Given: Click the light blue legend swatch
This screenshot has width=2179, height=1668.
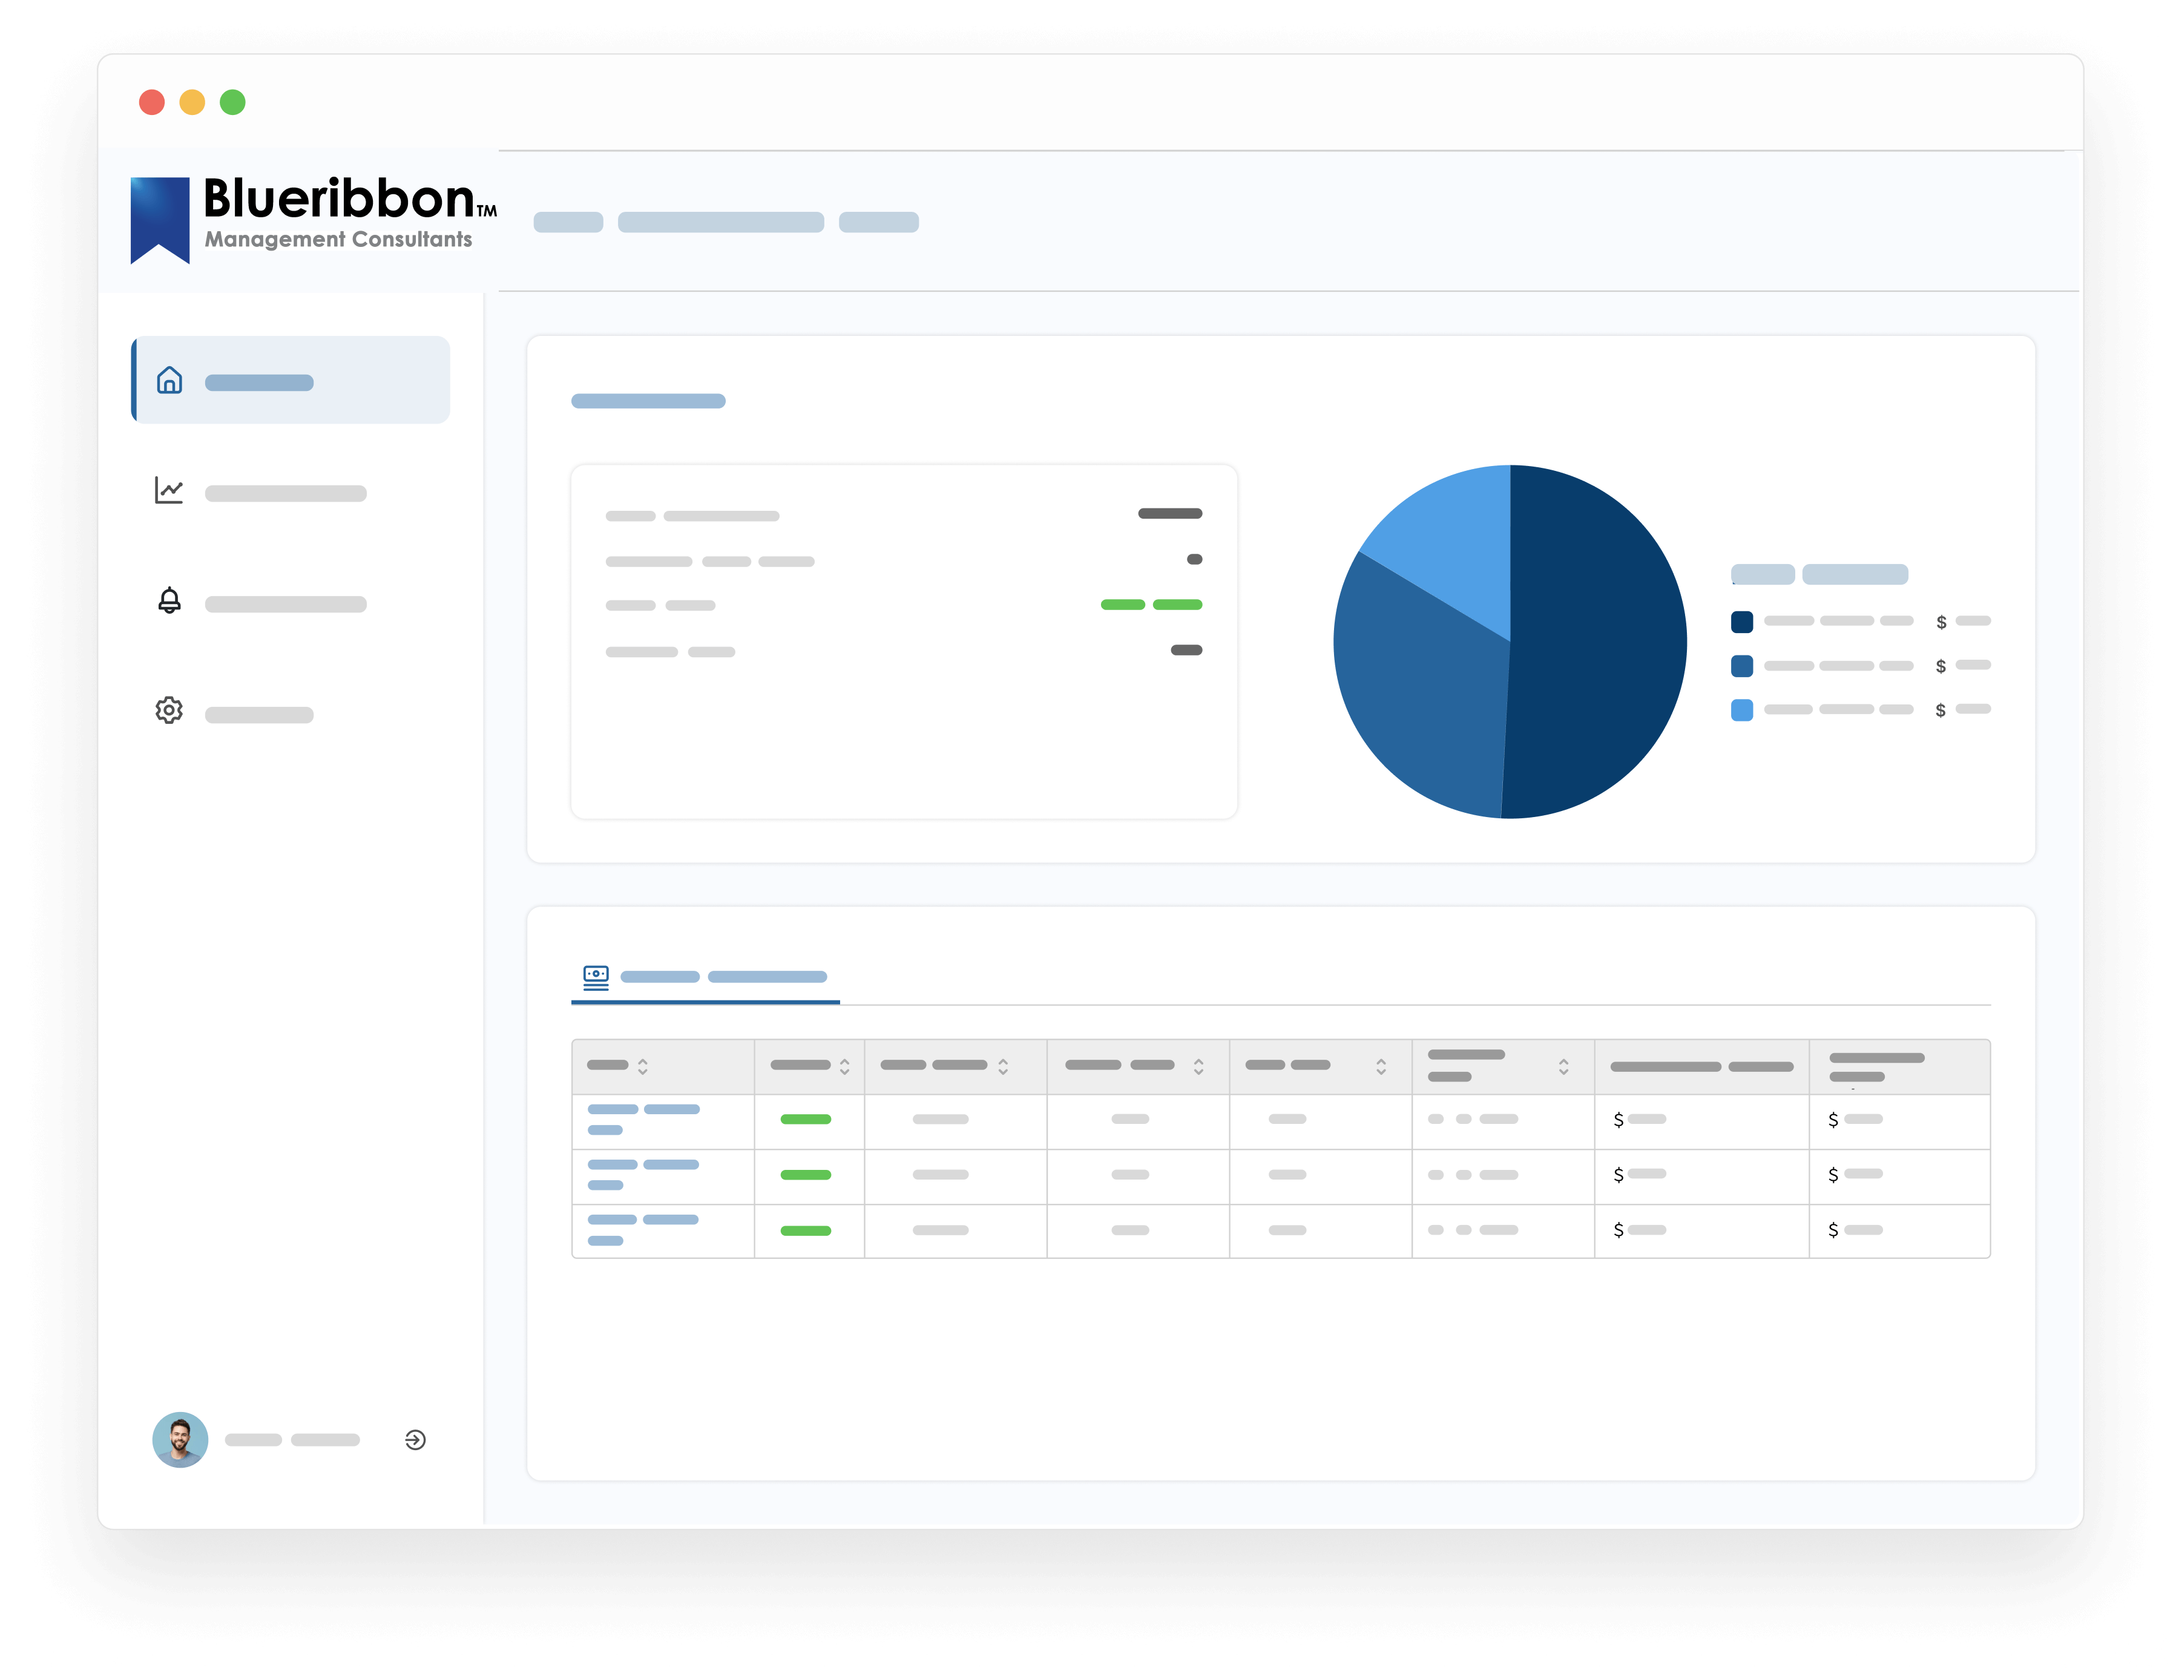Looking at the screenshot, I should 1741,710.
